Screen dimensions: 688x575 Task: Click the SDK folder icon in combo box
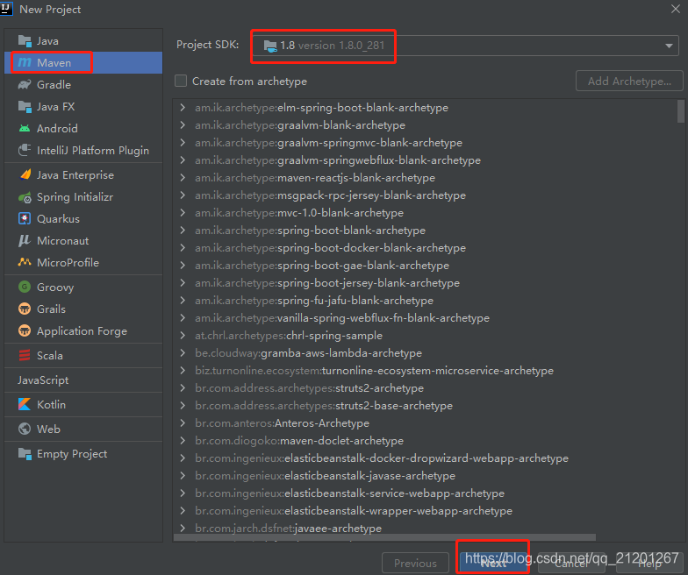point(270,46)
